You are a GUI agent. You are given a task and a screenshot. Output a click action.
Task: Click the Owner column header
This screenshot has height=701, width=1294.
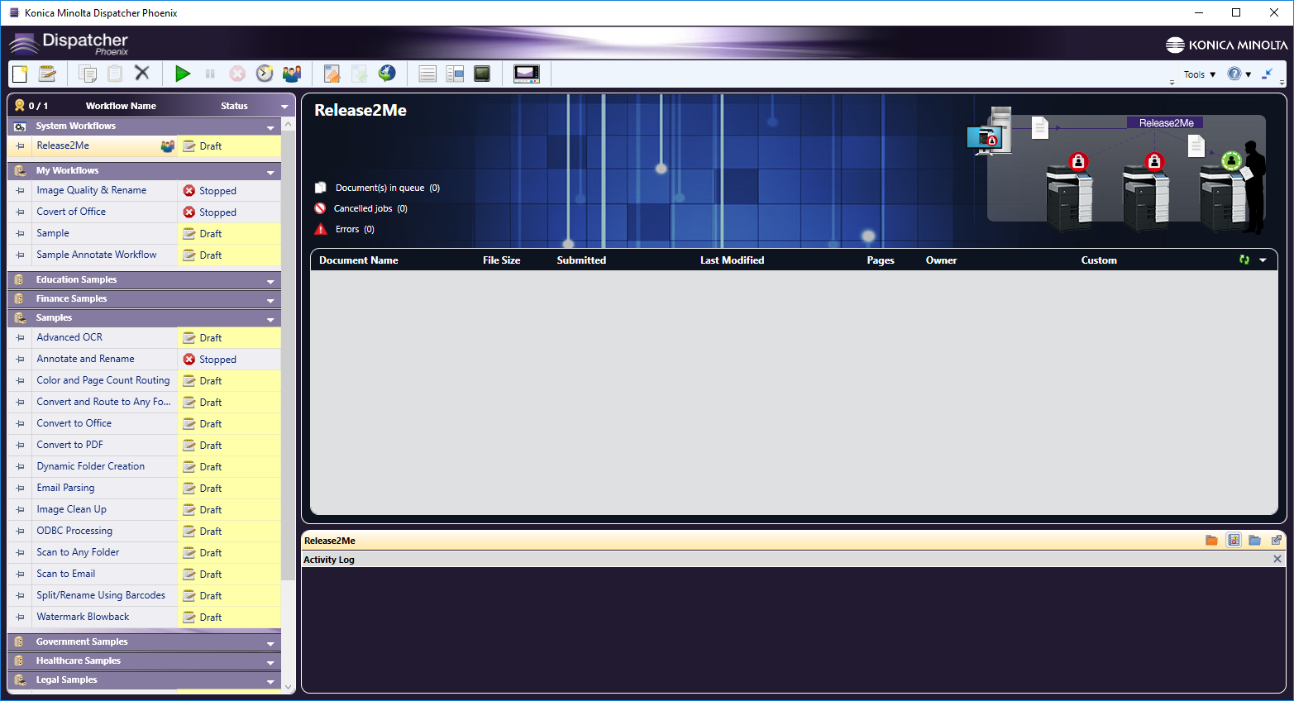point(941,260)
